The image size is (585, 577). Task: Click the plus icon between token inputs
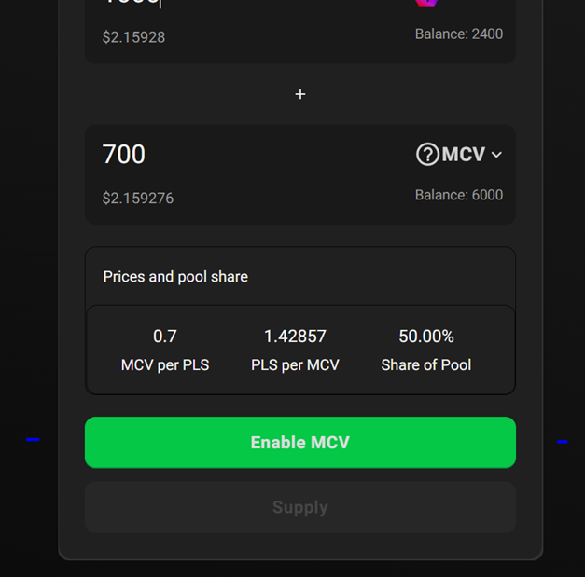click(300, 94)
